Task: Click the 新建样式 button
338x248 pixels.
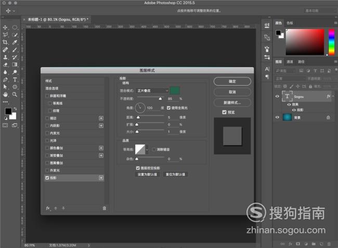Action: [x=232, y=103]
